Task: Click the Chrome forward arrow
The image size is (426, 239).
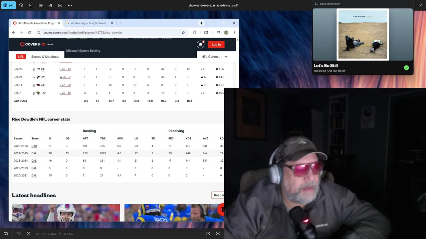Action: (21, 33)
